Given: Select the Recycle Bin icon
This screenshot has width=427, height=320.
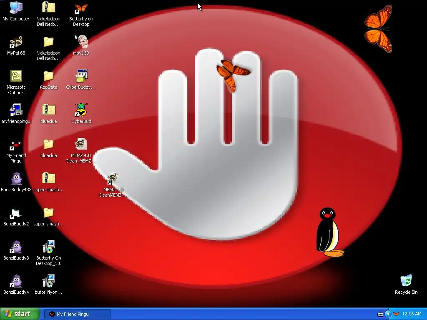Looking at the screenshot, I should [x=406, y=280].
